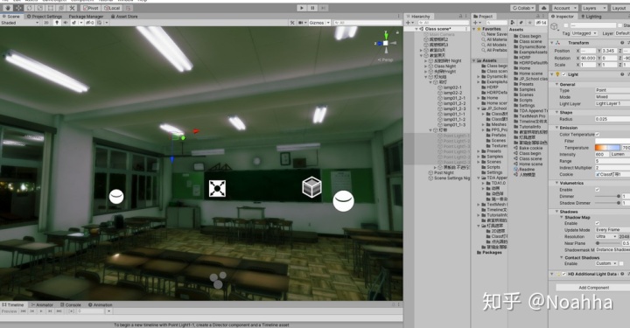Open the Resolution Ultra dropdown

coord(606,236)
